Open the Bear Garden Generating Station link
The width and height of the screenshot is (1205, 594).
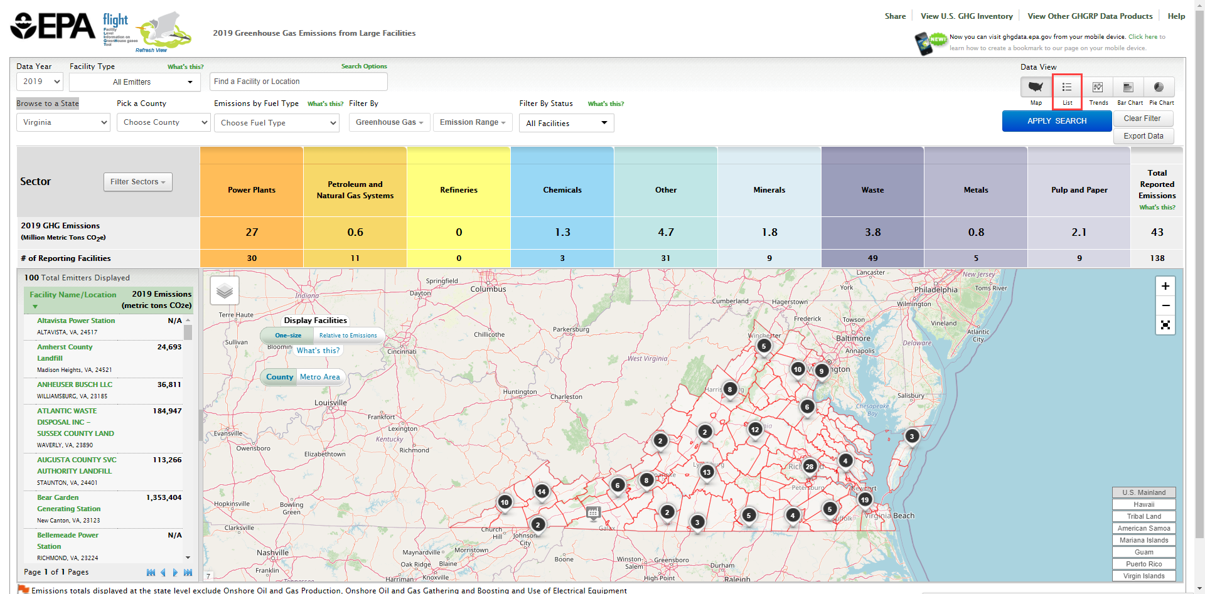68,503
